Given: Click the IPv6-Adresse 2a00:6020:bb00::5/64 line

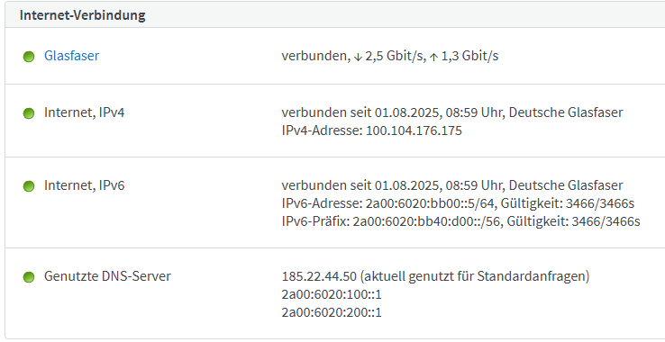Looking at the screenshot, I should 458,203.
